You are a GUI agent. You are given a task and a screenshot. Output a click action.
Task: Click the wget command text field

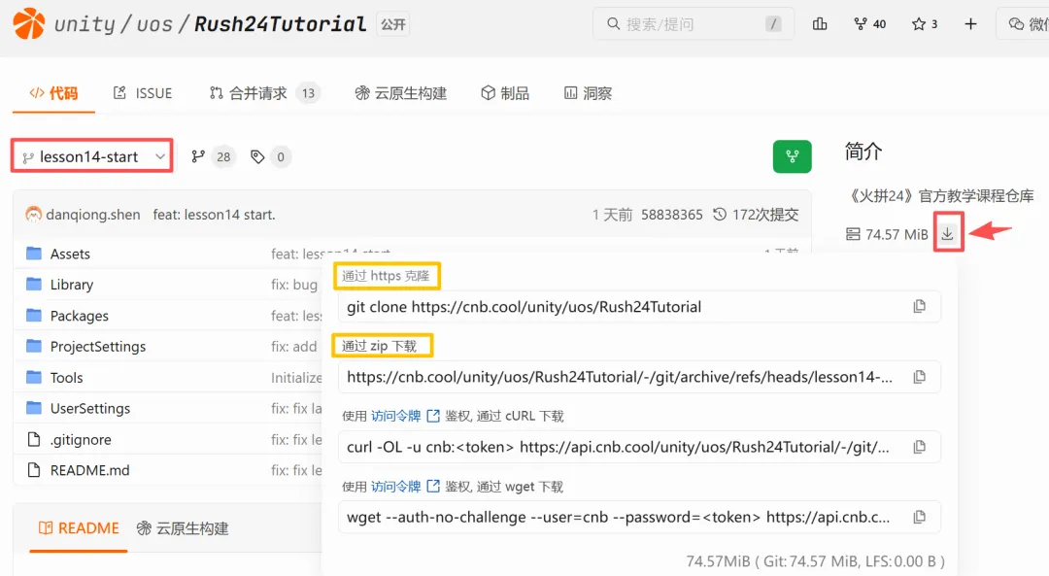point(639,517)
